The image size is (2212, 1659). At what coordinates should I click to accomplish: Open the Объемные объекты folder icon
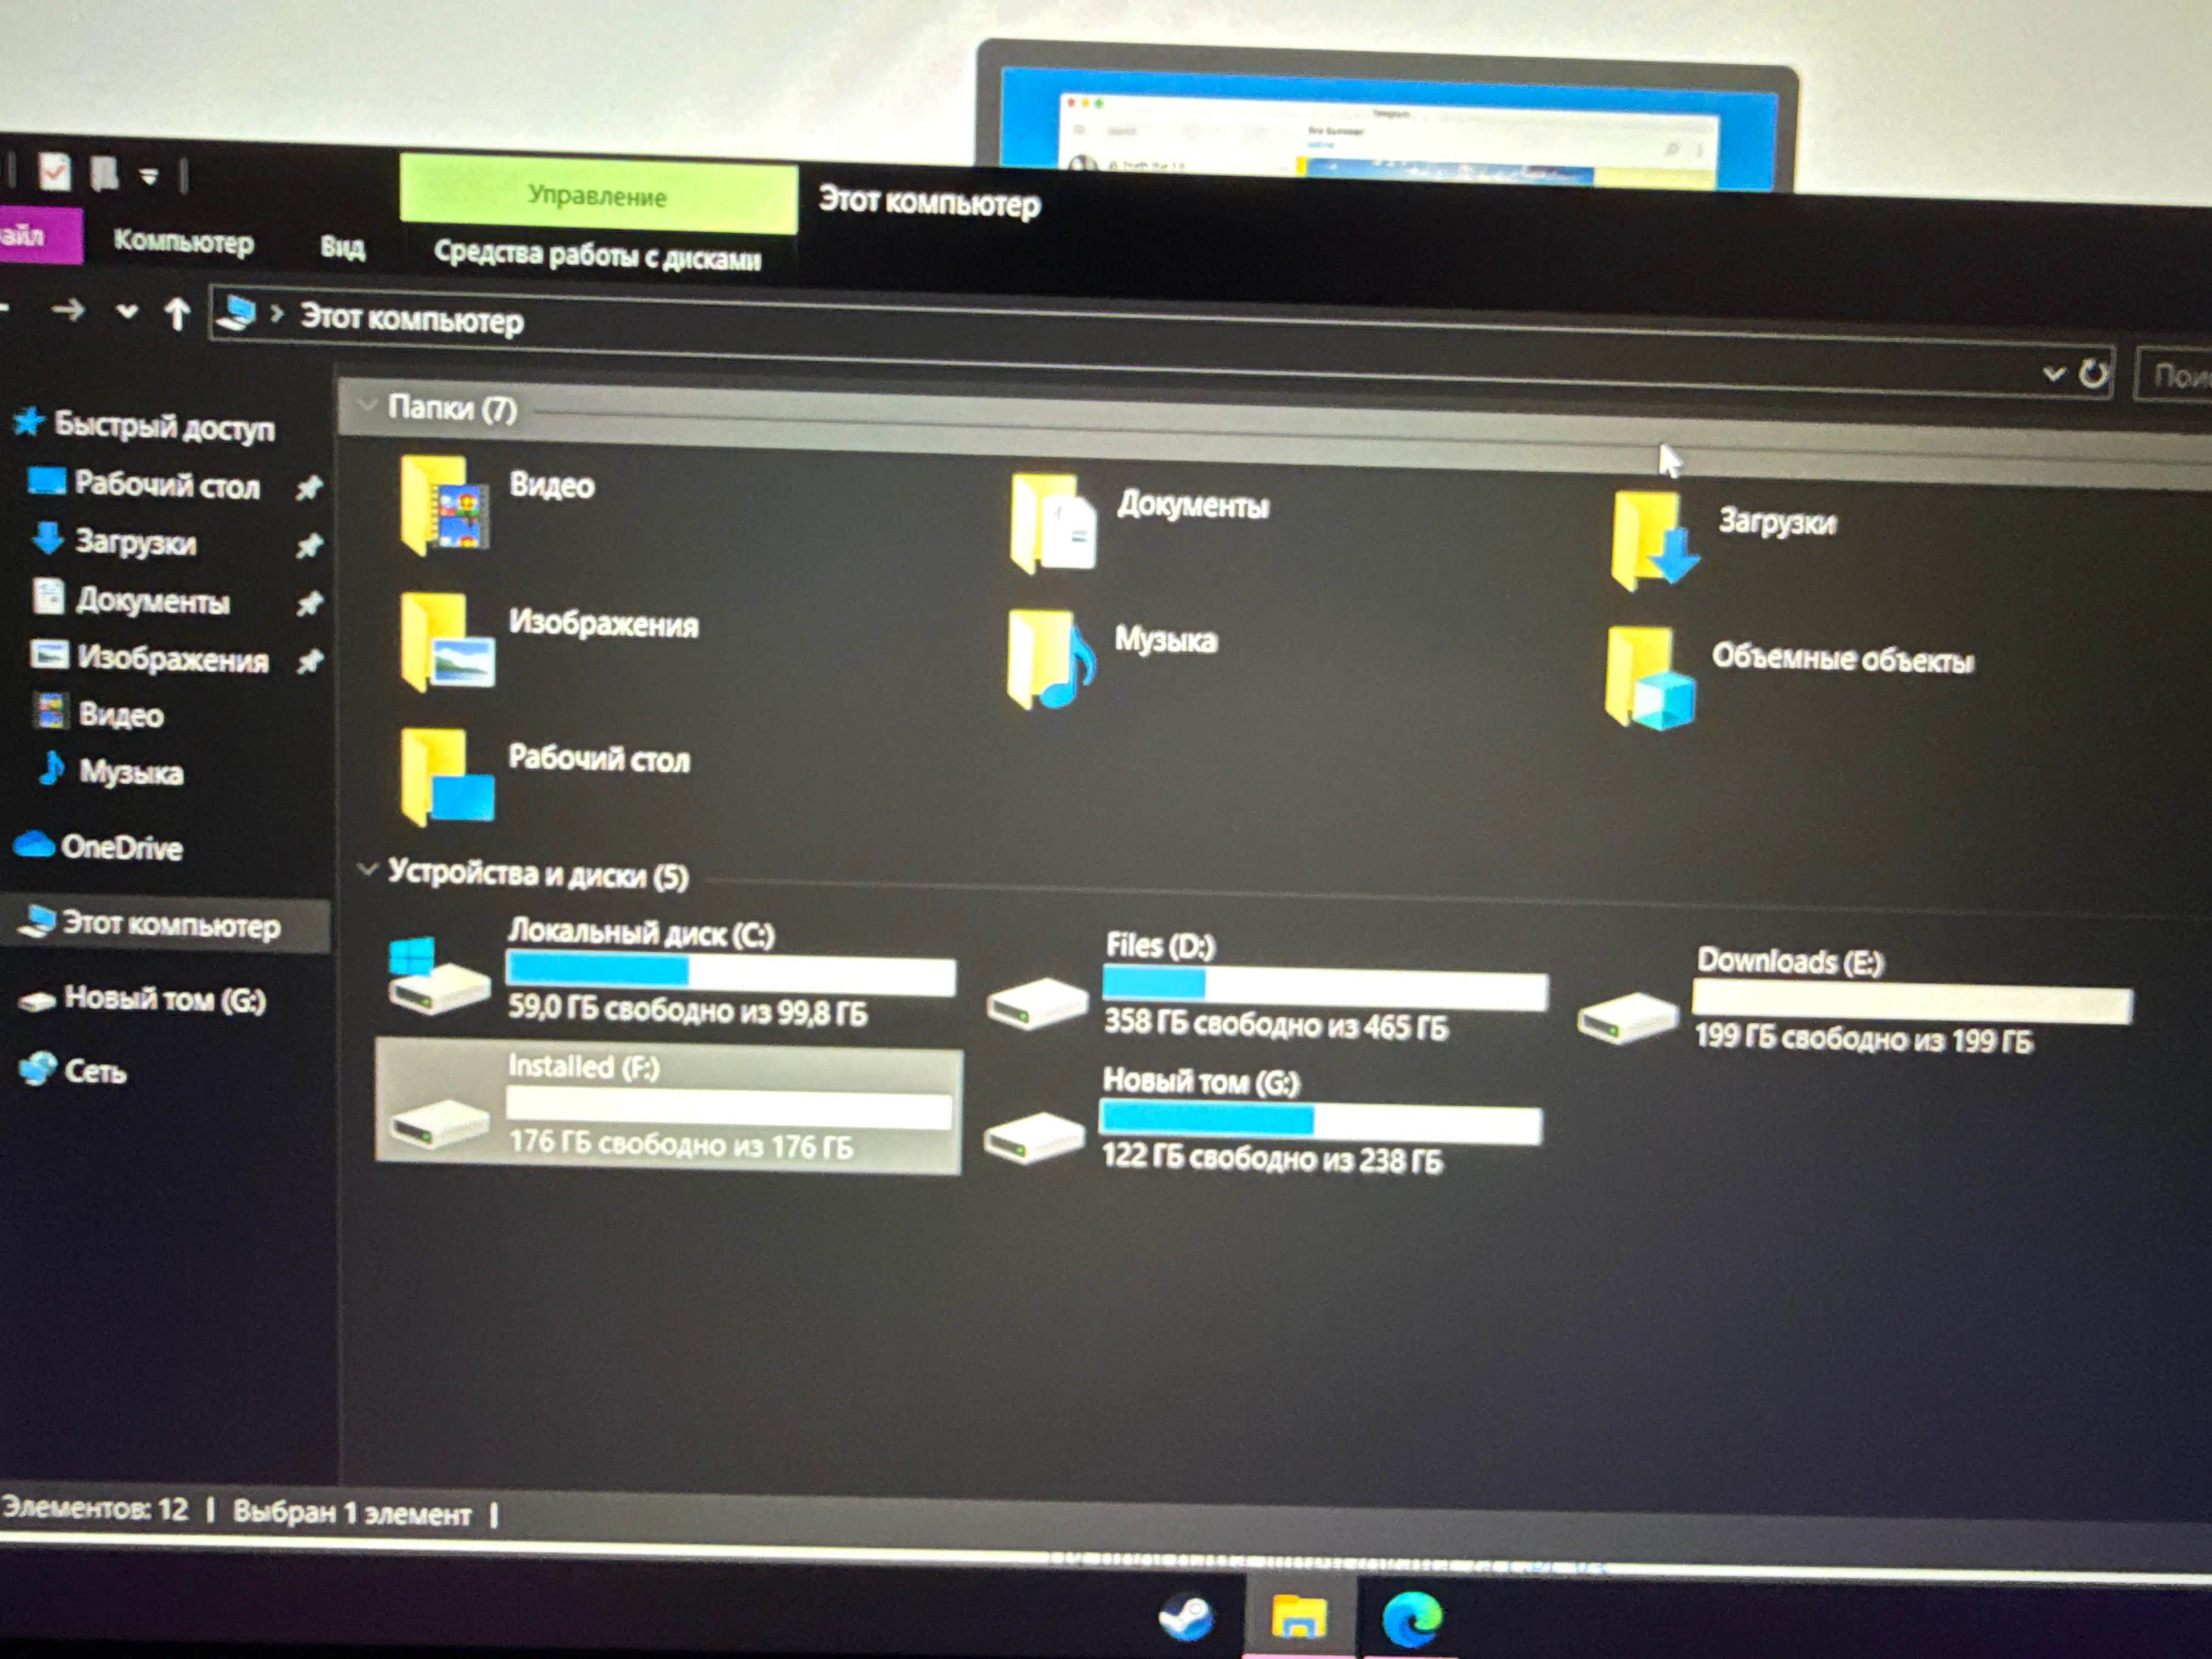click(1650, 678)
